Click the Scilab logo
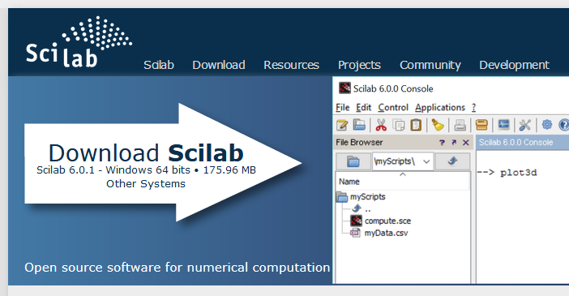 [x=79, y=41]
